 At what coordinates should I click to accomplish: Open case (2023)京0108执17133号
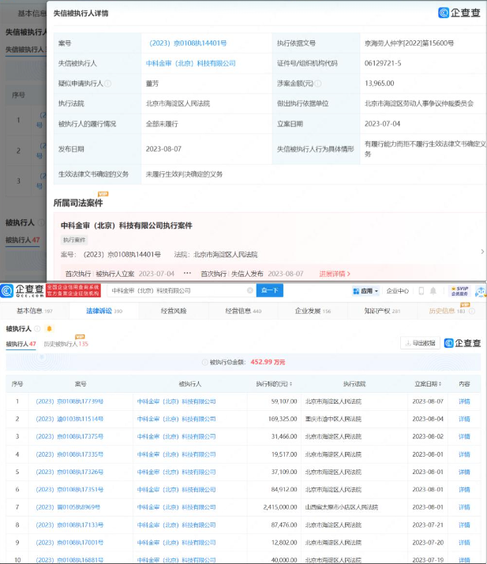tap(69, 525)
